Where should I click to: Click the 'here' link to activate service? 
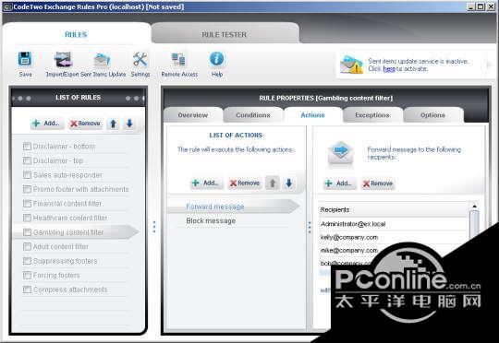click(389, 69)
